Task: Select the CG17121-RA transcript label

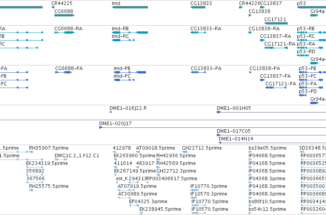Action: click(280, 44)
